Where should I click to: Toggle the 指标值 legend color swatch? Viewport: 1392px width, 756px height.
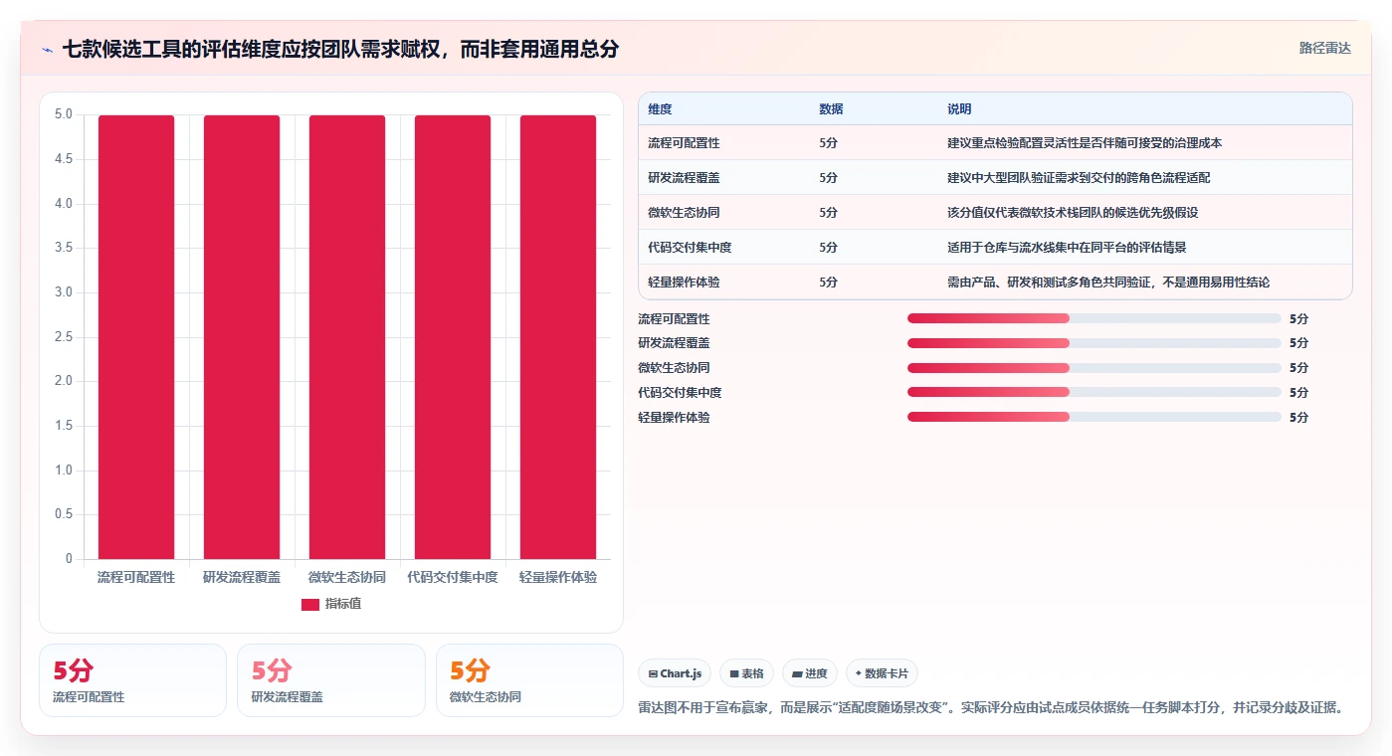[x=310, y=604]
